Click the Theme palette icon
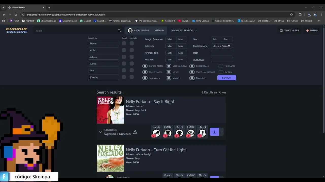 (x=307, y=31)
